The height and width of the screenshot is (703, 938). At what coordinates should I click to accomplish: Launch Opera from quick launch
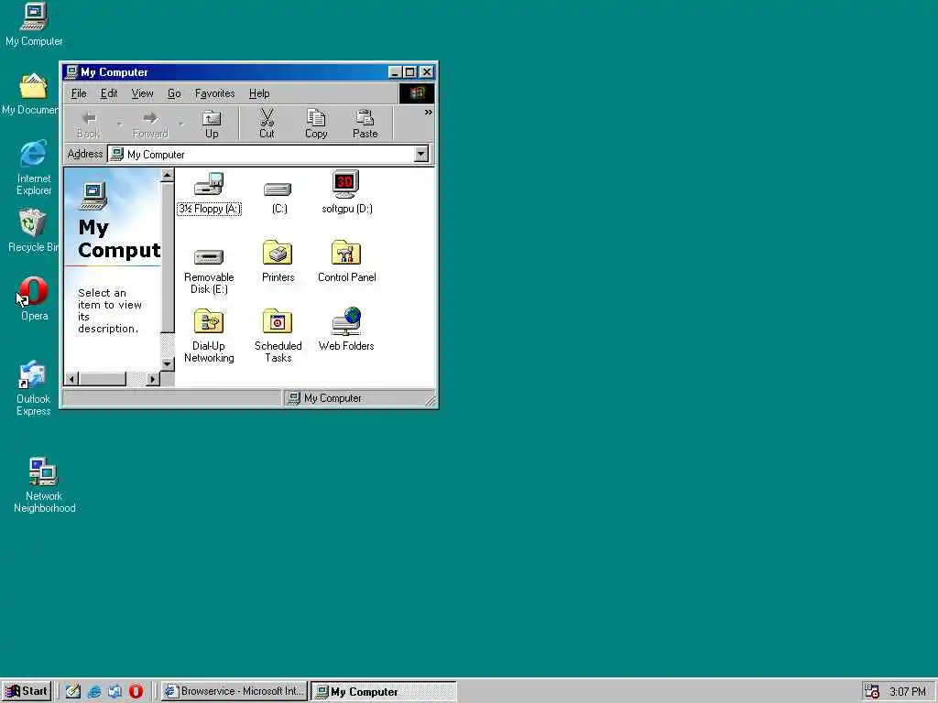click(136, 691)
